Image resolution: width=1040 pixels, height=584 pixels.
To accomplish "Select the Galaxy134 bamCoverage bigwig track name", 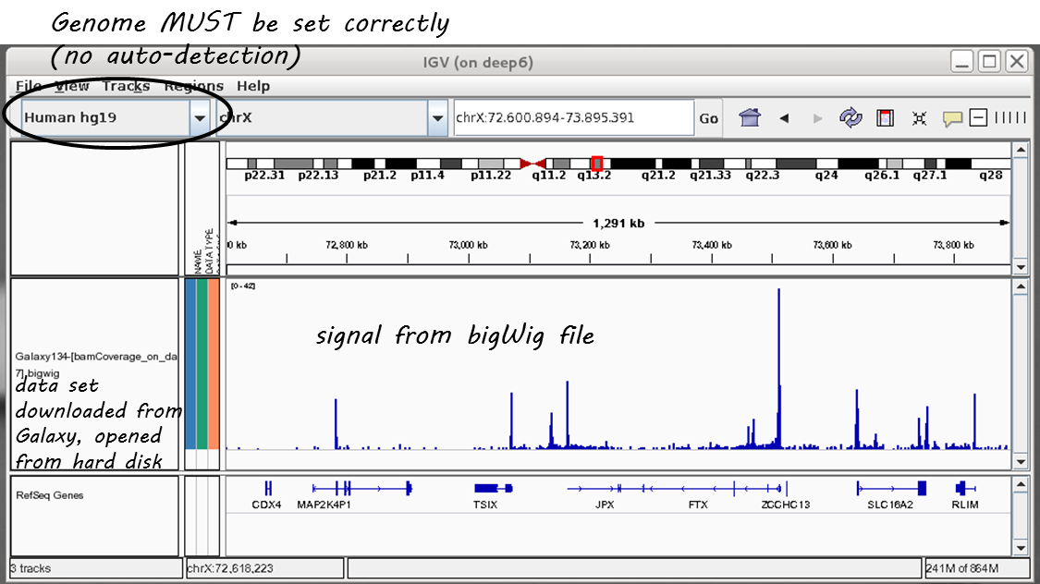I will (x=96, y=365).
